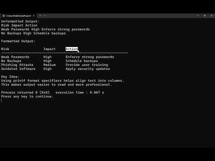Click the 'Risk Impact Action' unformatted line
Screen dimensions: 215x161
(19, 25)
